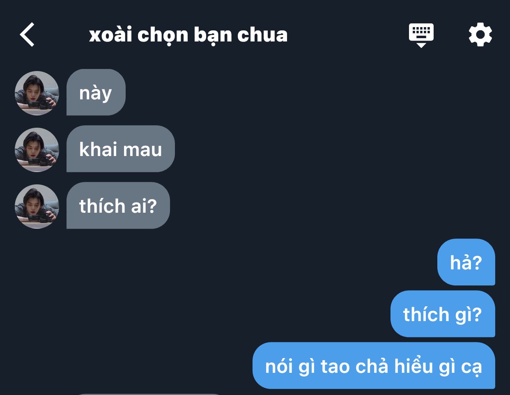Open chat settings via gear icon
This screenshot has height=395, width=510.
tap(480, 34)
